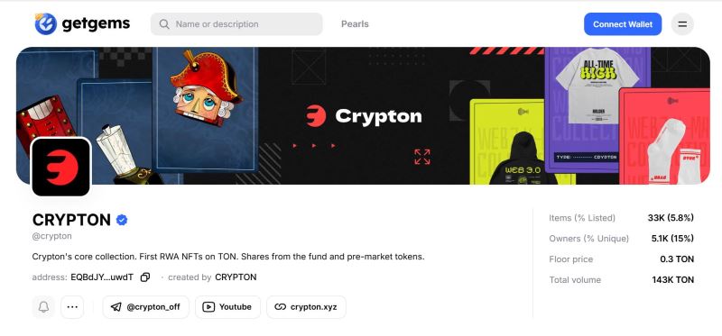722x336 pixels.
Task: Open the CRYPTON creator profile link
Action: coord(236,277)
